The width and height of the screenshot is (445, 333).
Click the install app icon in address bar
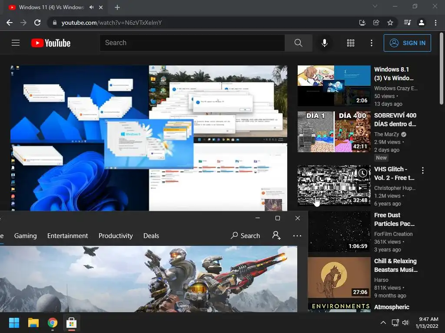tap(362, 23)
